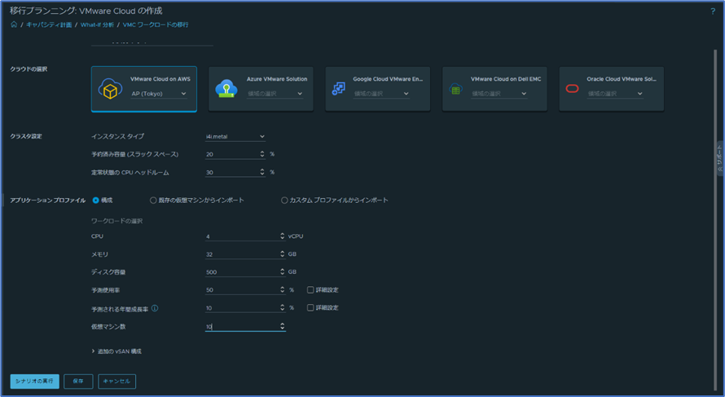This screenshot has width=725, height=397.
Task: Click the VMware Cloud on Dell EMC icon
Action: 455,89
